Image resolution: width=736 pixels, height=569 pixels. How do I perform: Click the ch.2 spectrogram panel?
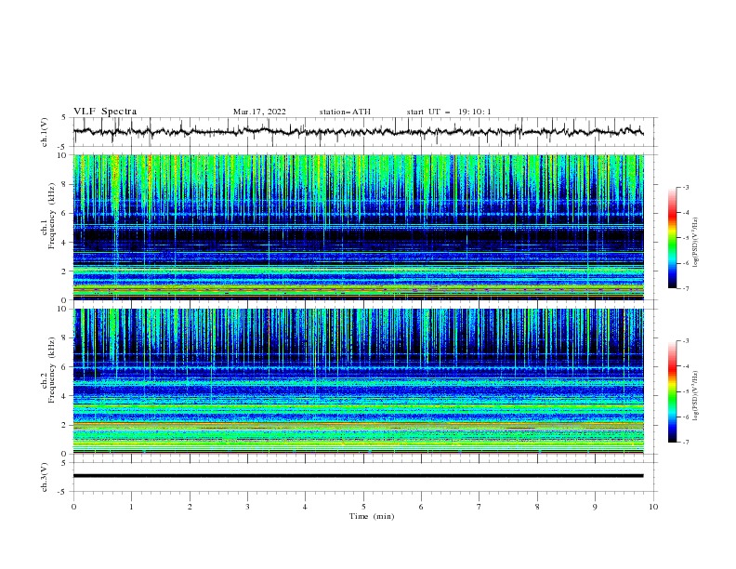359,381
